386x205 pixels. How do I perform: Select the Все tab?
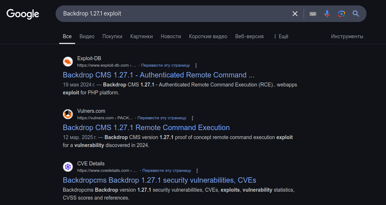pyautogui.click(x=67, y=36)
